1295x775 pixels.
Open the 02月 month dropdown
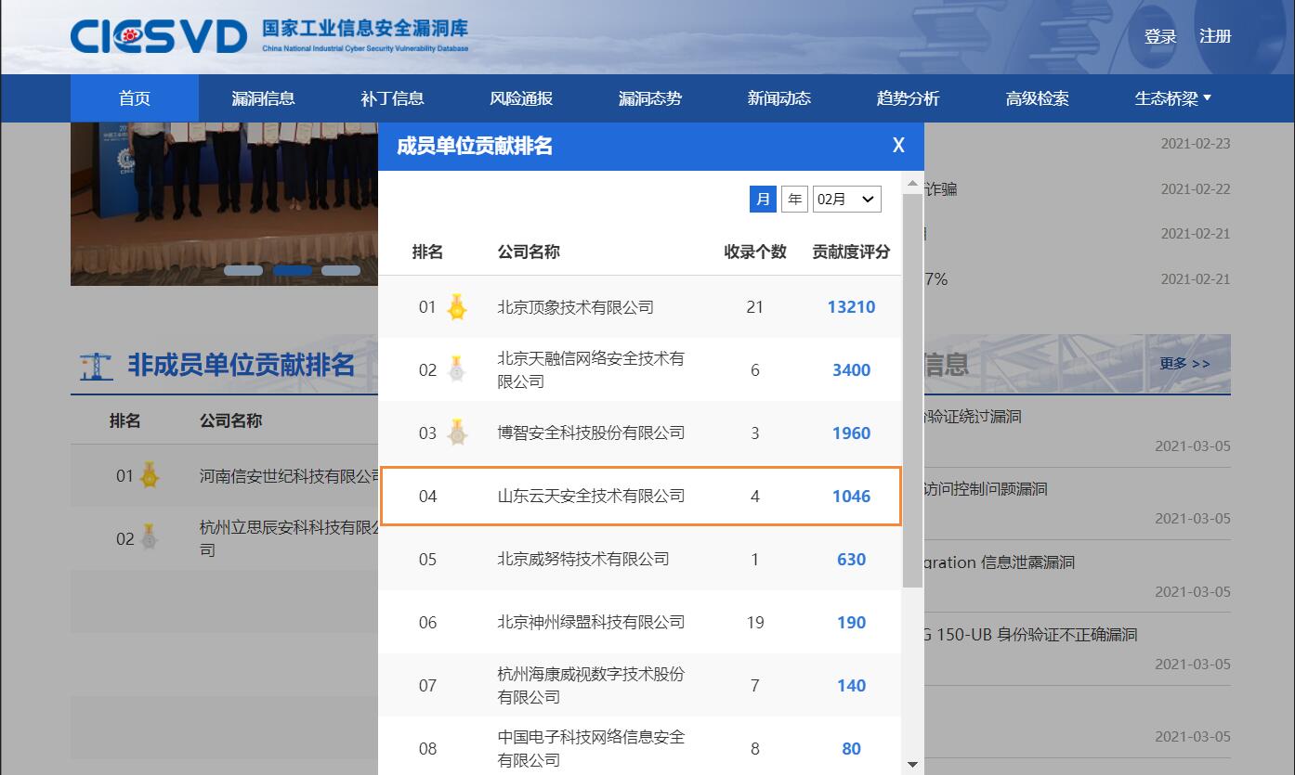[x=846, y=199]
